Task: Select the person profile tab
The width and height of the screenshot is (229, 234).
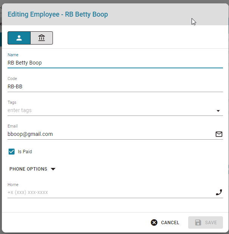Action: pyautogui.click(x=19, y=38)
